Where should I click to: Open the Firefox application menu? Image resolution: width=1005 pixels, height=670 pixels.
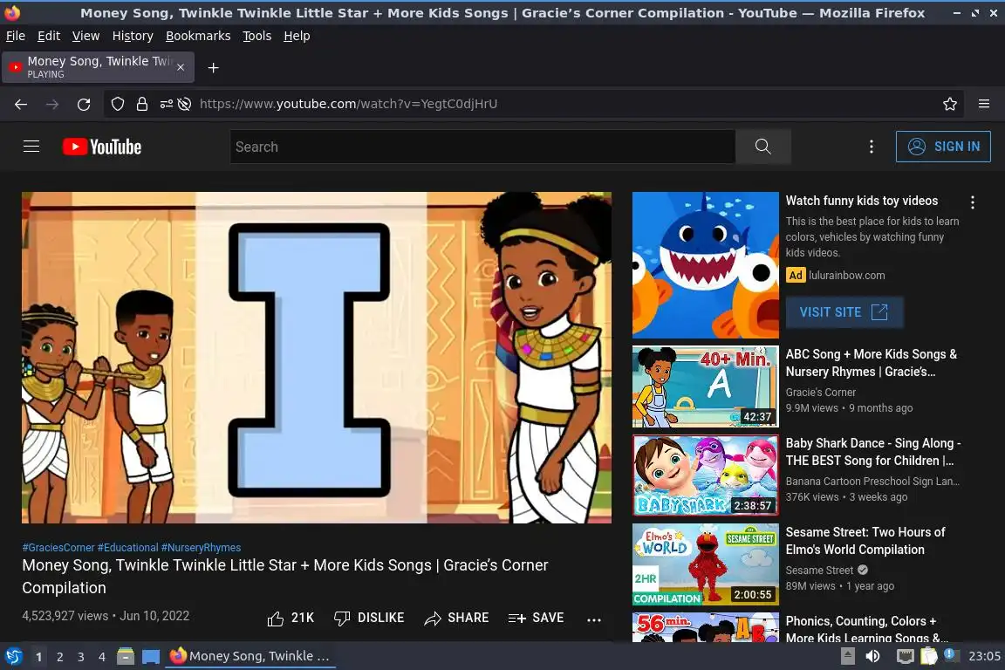[984, 104]
